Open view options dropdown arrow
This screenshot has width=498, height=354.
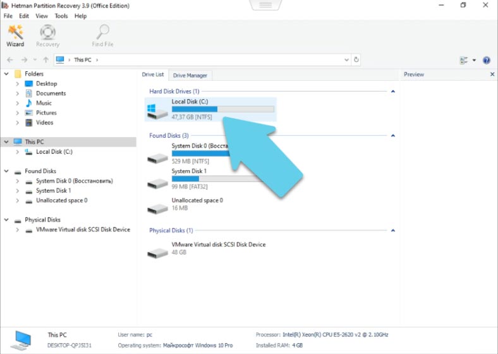pos(474,60)
